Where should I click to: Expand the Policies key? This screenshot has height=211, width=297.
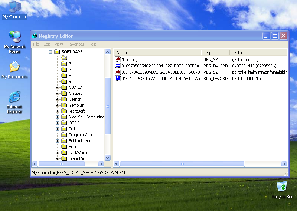(57, 129)
